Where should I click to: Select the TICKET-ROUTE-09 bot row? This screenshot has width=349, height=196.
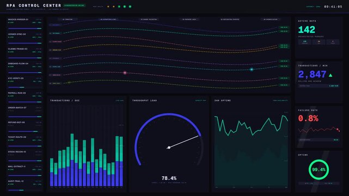pos(25,141)
